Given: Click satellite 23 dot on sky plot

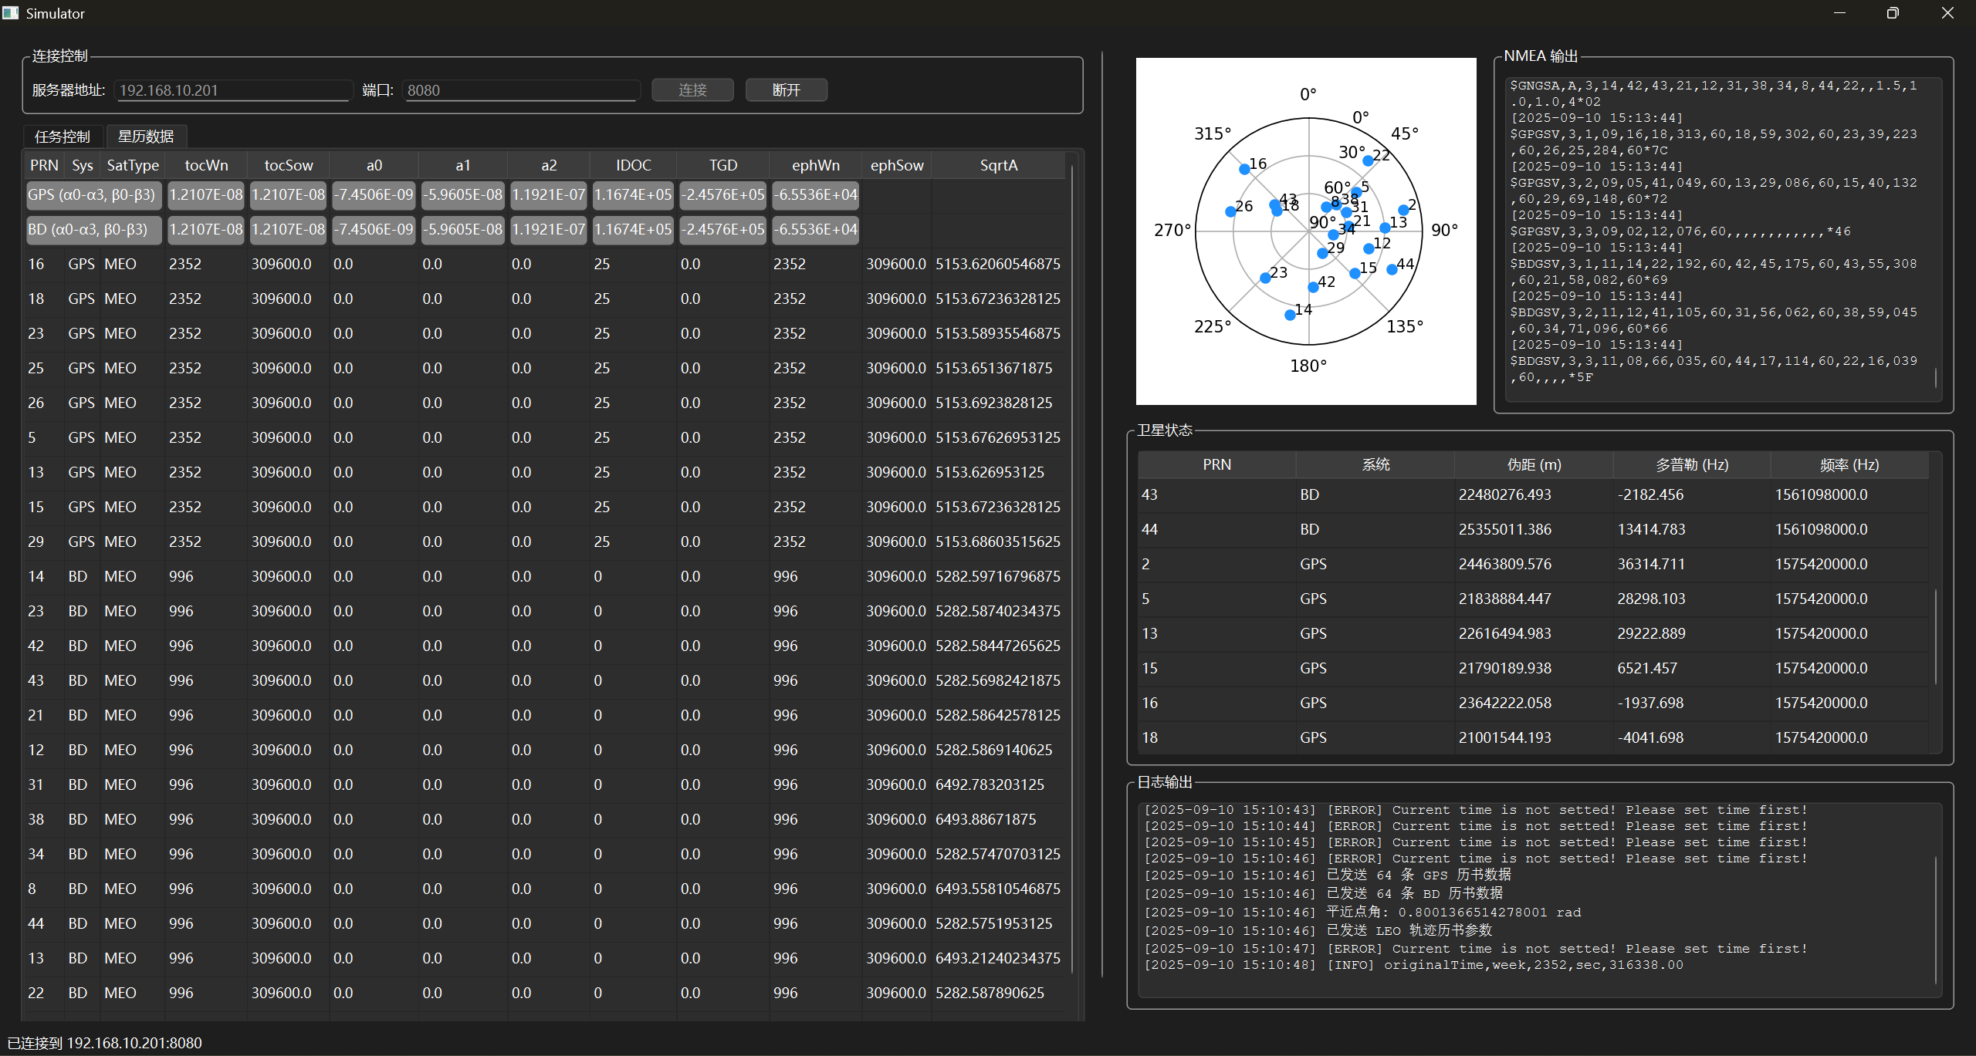Looking at the screenshot, I should [1265, 278].
